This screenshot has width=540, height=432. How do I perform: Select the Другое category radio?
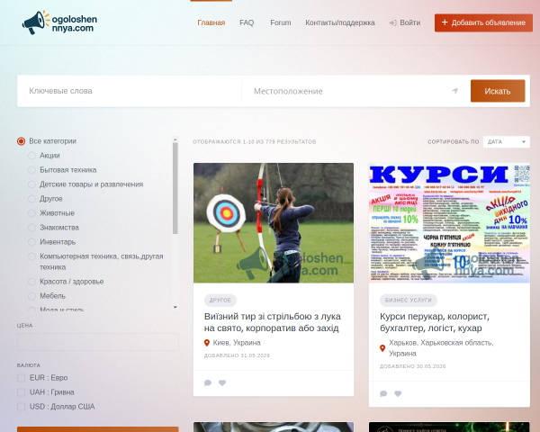31,199
